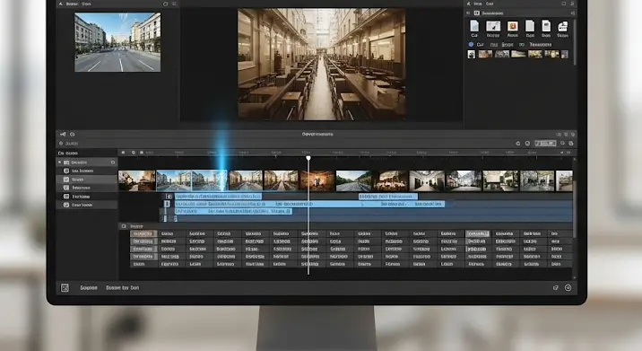Select the last partially visible timeline clip
This screenshot has width=642, height=351.
click(564, 180)
